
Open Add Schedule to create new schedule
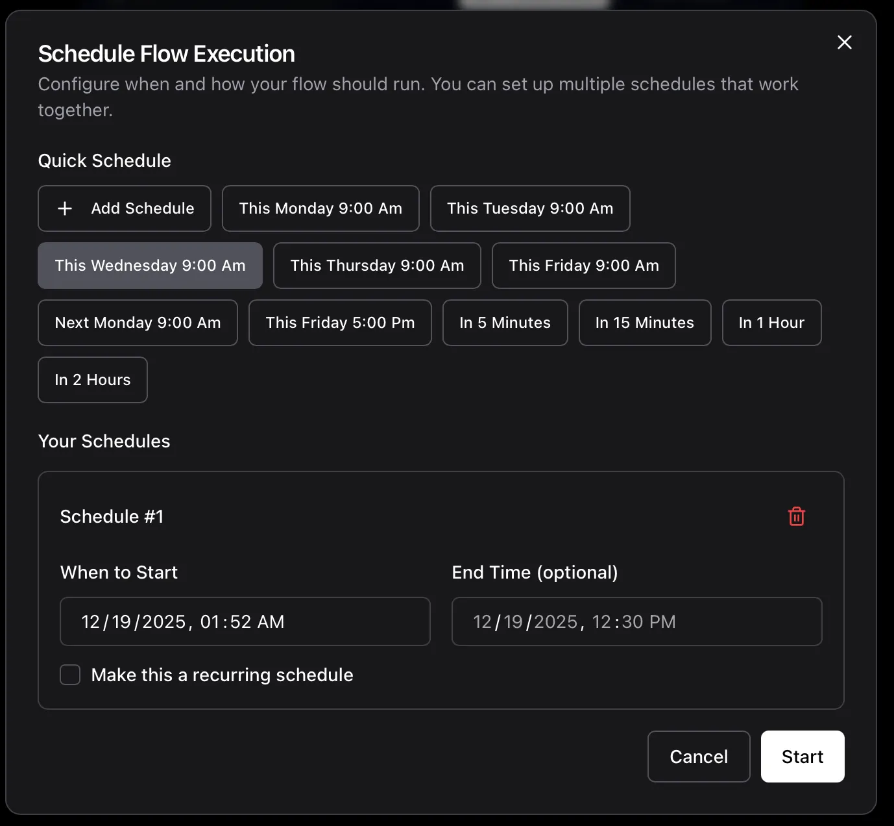(124, 208)
